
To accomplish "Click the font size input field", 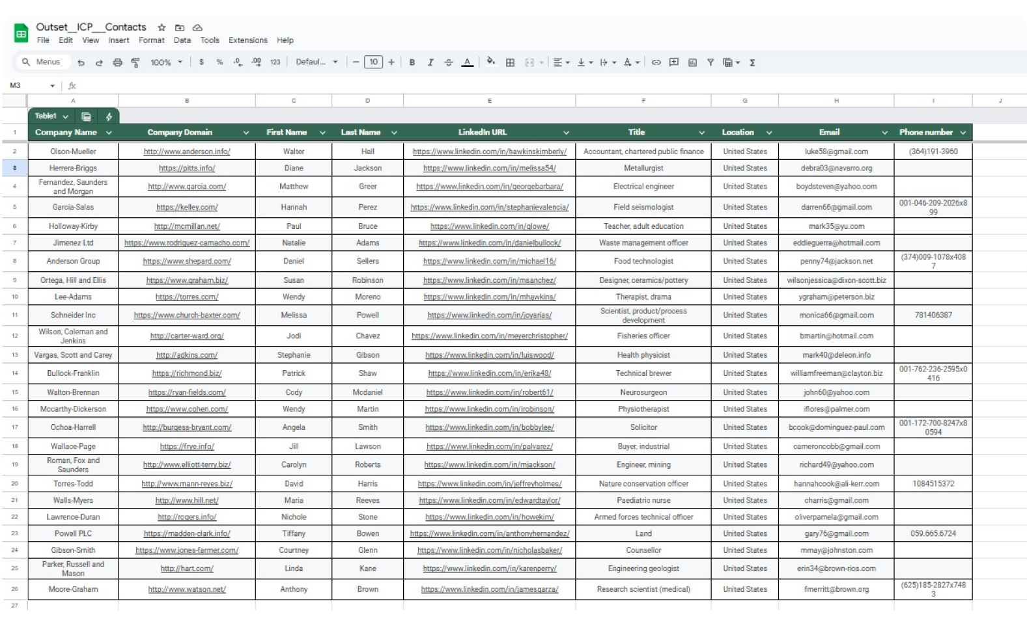I will coord(373,62).
